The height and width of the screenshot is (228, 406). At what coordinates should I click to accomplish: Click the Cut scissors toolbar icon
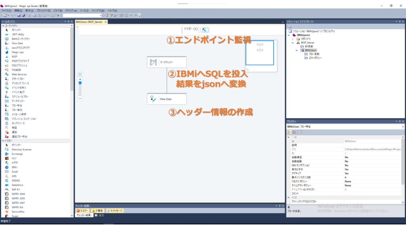[29, 15]
